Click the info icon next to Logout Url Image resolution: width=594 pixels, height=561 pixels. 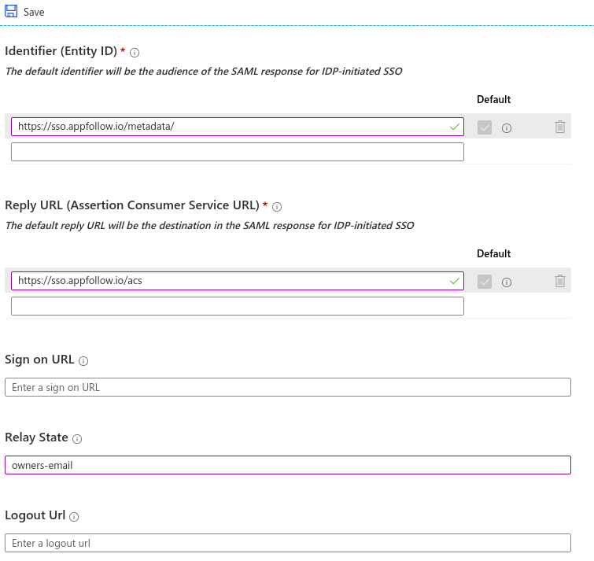[x=74, y=517]
